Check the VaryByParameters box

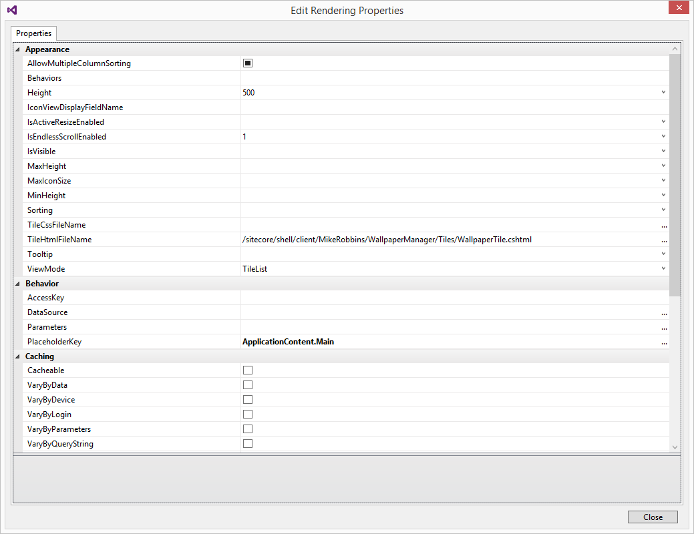coord(248,429)
